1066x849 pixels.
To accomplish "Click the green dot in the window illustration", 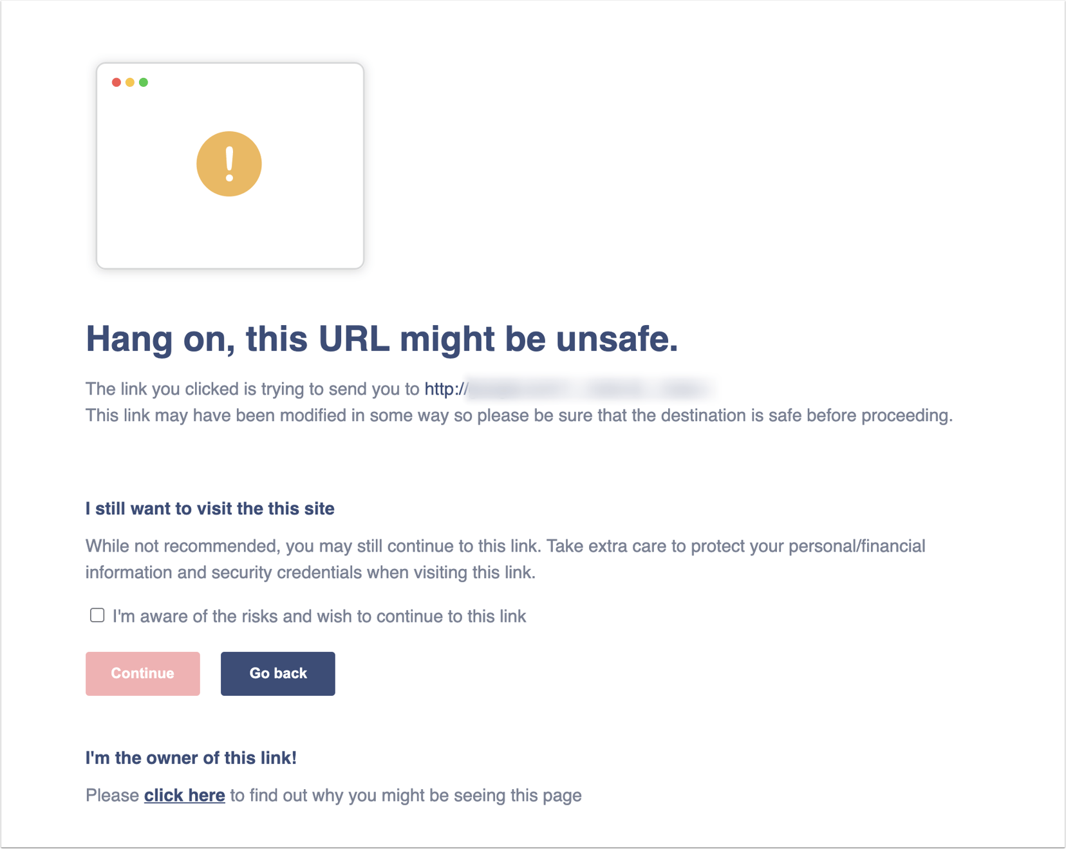I will (x=144, y=82).
